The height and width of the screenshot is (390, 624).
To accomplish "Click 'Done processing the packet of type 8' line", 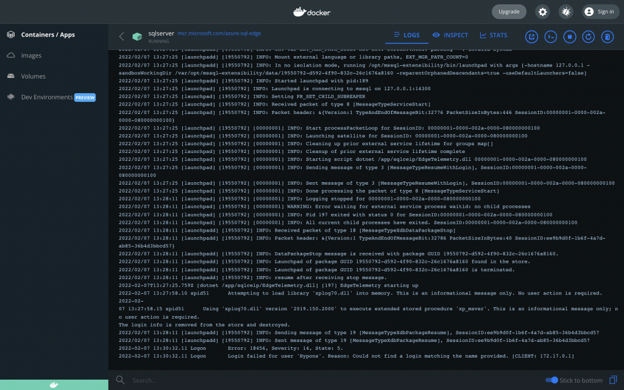I will coord(309,191).
